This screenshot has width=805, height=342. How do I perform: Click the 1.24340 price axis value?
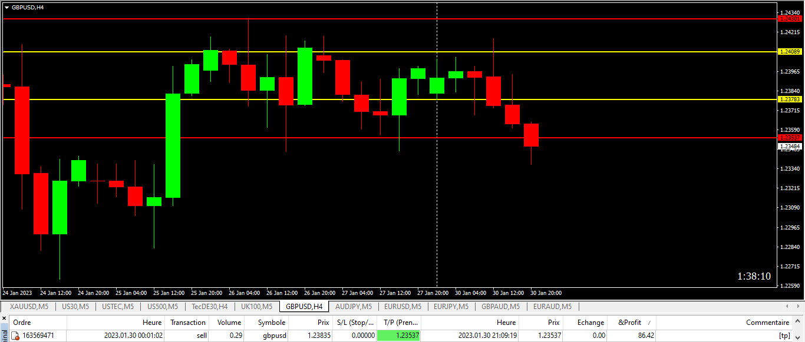click(790, 12)
